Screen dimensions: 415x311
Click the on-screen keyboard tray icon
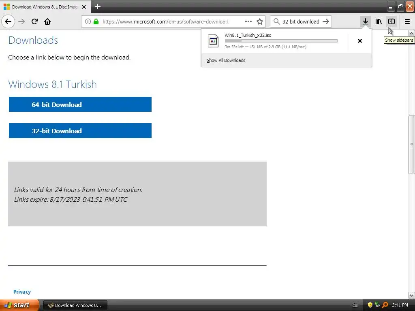point(355,305)
